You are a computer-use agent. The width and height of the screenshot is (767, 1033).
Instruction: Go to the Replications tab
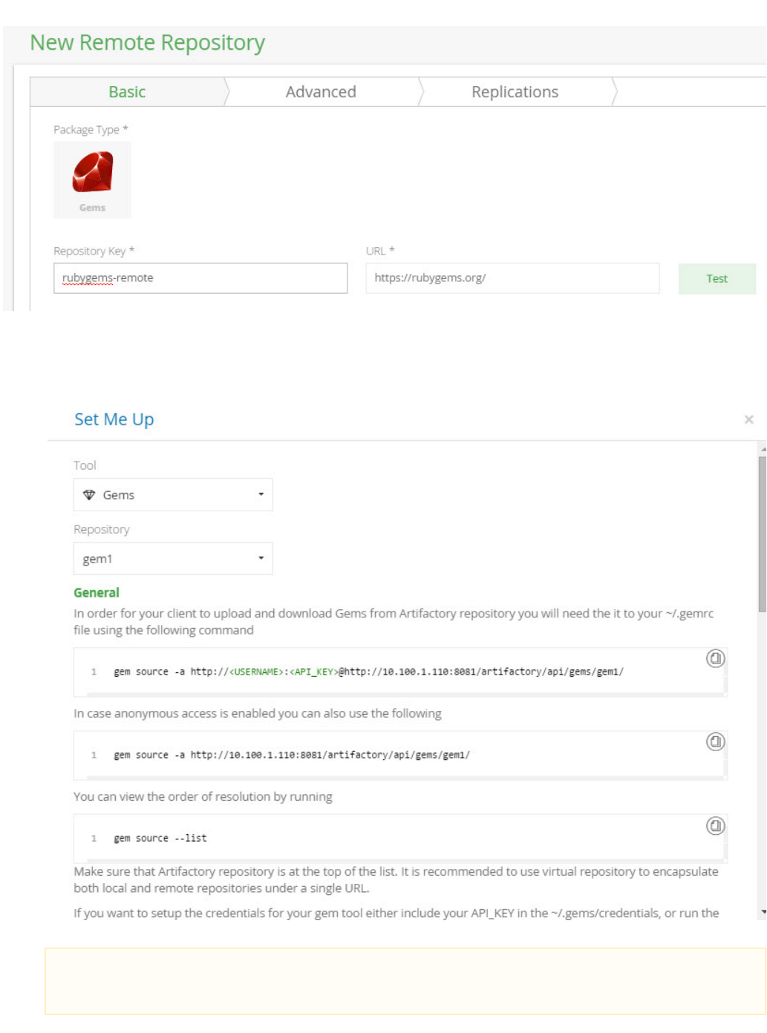[x=515, y=92]
